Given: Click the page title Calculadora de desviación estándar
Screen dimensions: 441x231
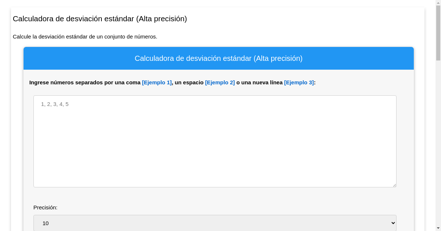Looking at the screenshot, I should coord(100,19).
